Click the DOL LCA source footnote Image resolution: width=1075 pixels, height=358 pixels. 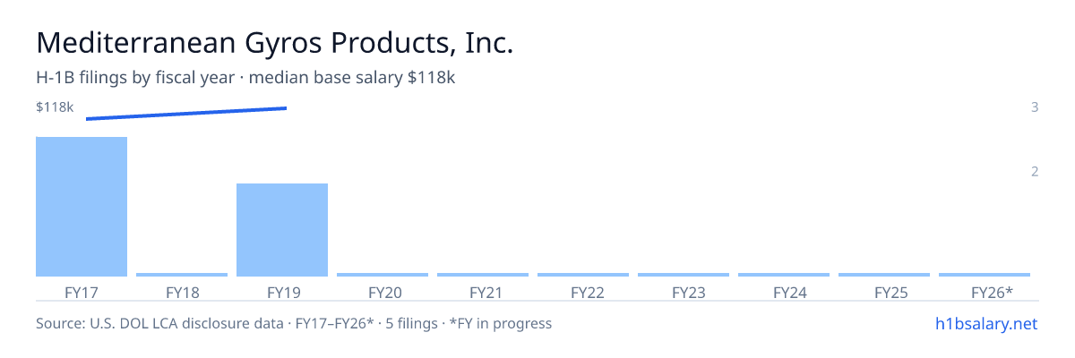coord(294,323)
